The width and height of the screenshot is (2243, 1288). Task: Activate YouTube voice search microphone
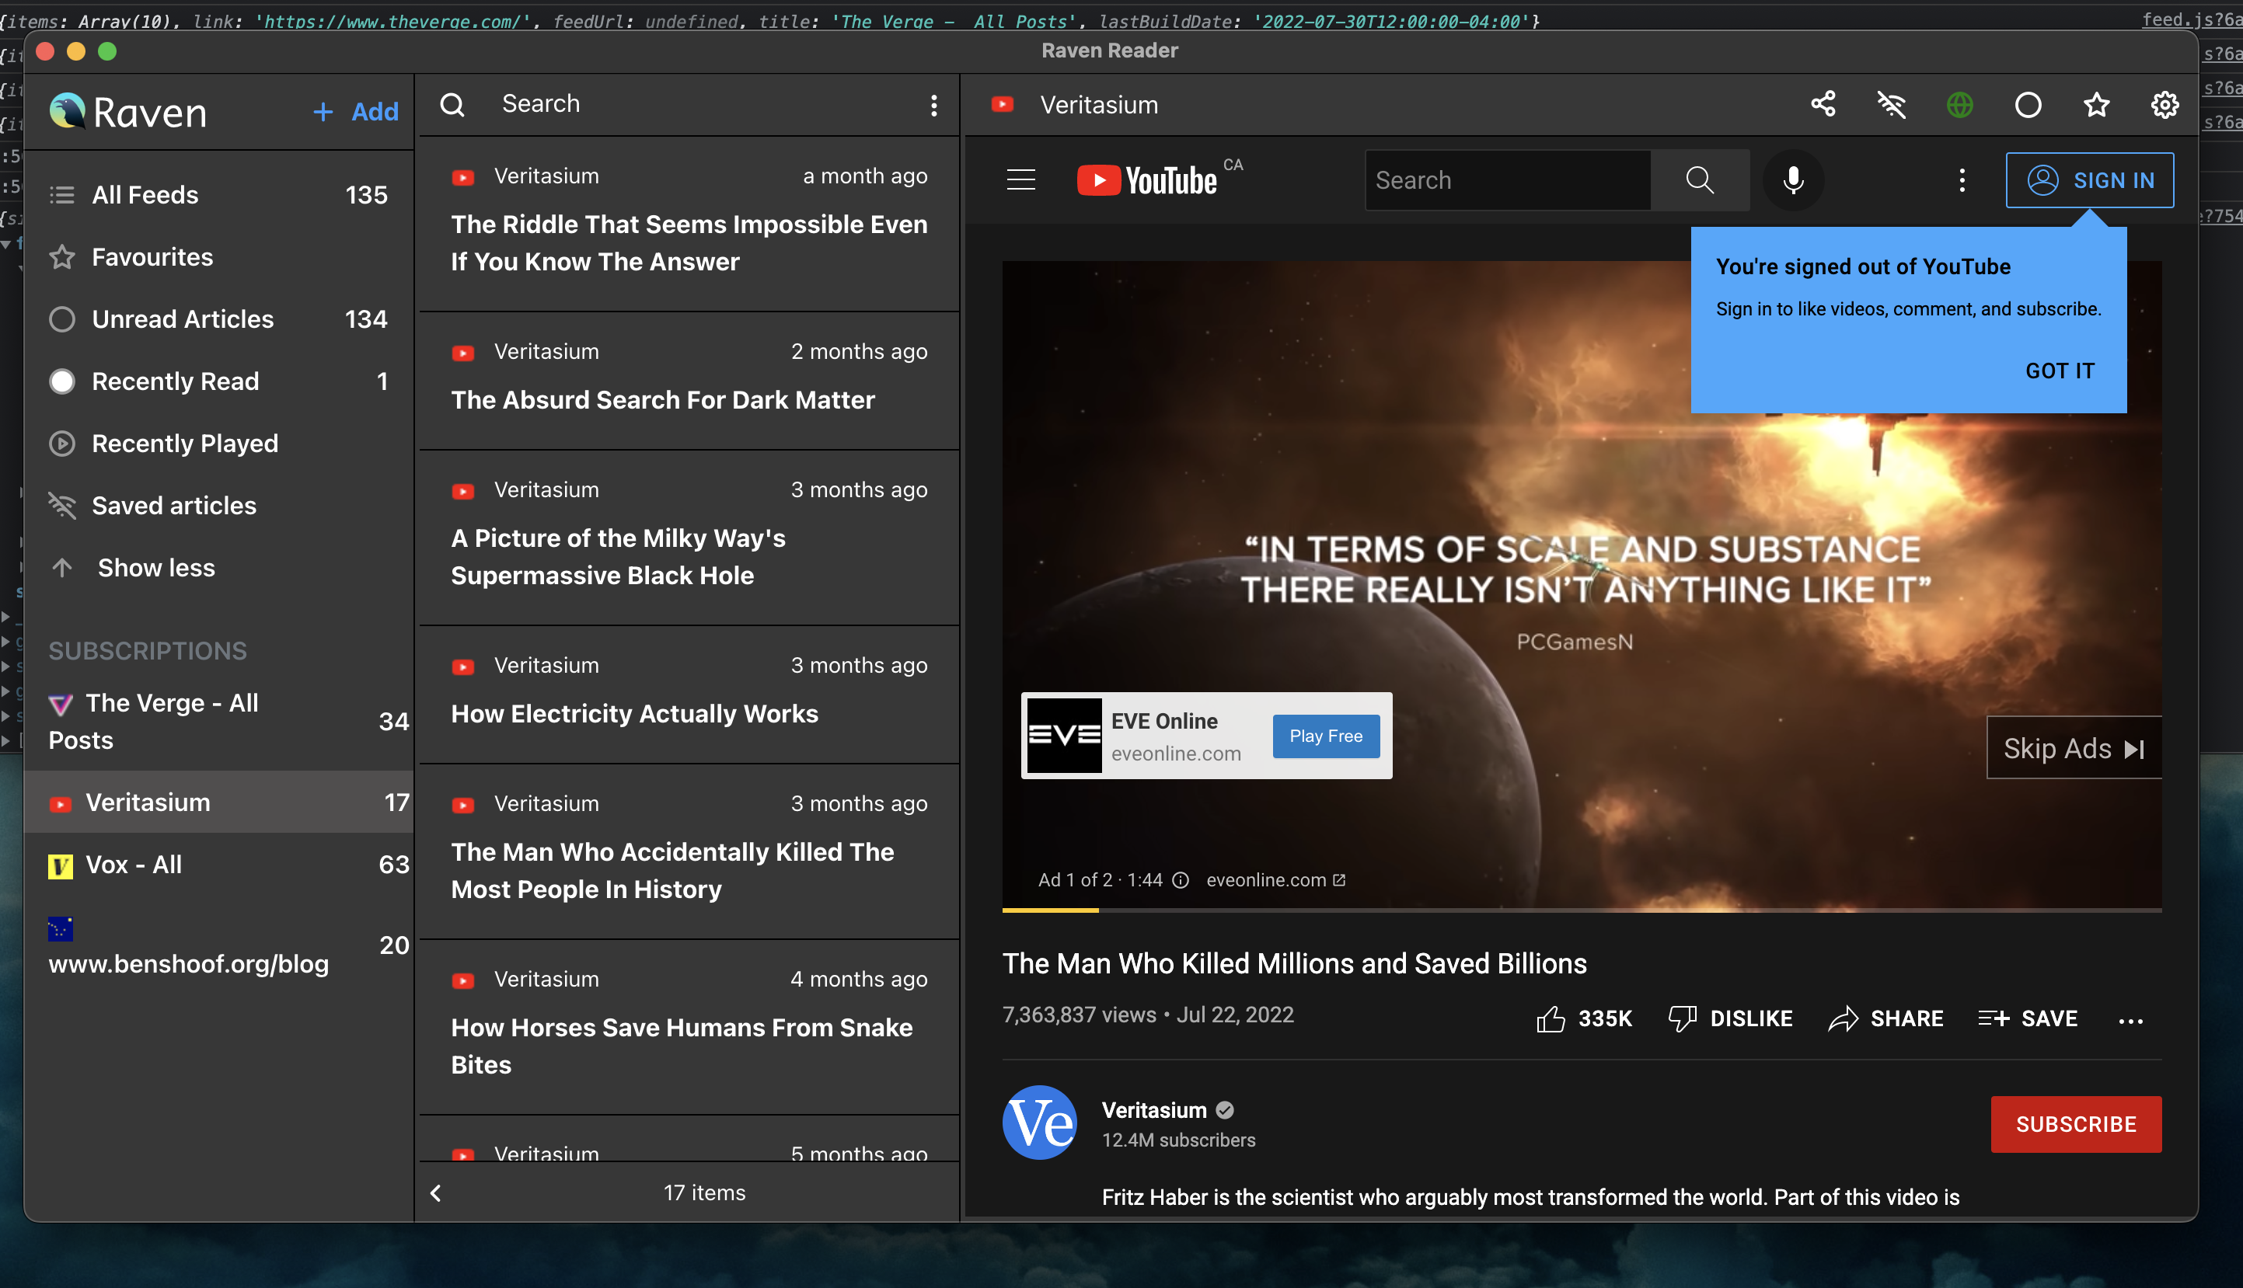coord(1793,179)
